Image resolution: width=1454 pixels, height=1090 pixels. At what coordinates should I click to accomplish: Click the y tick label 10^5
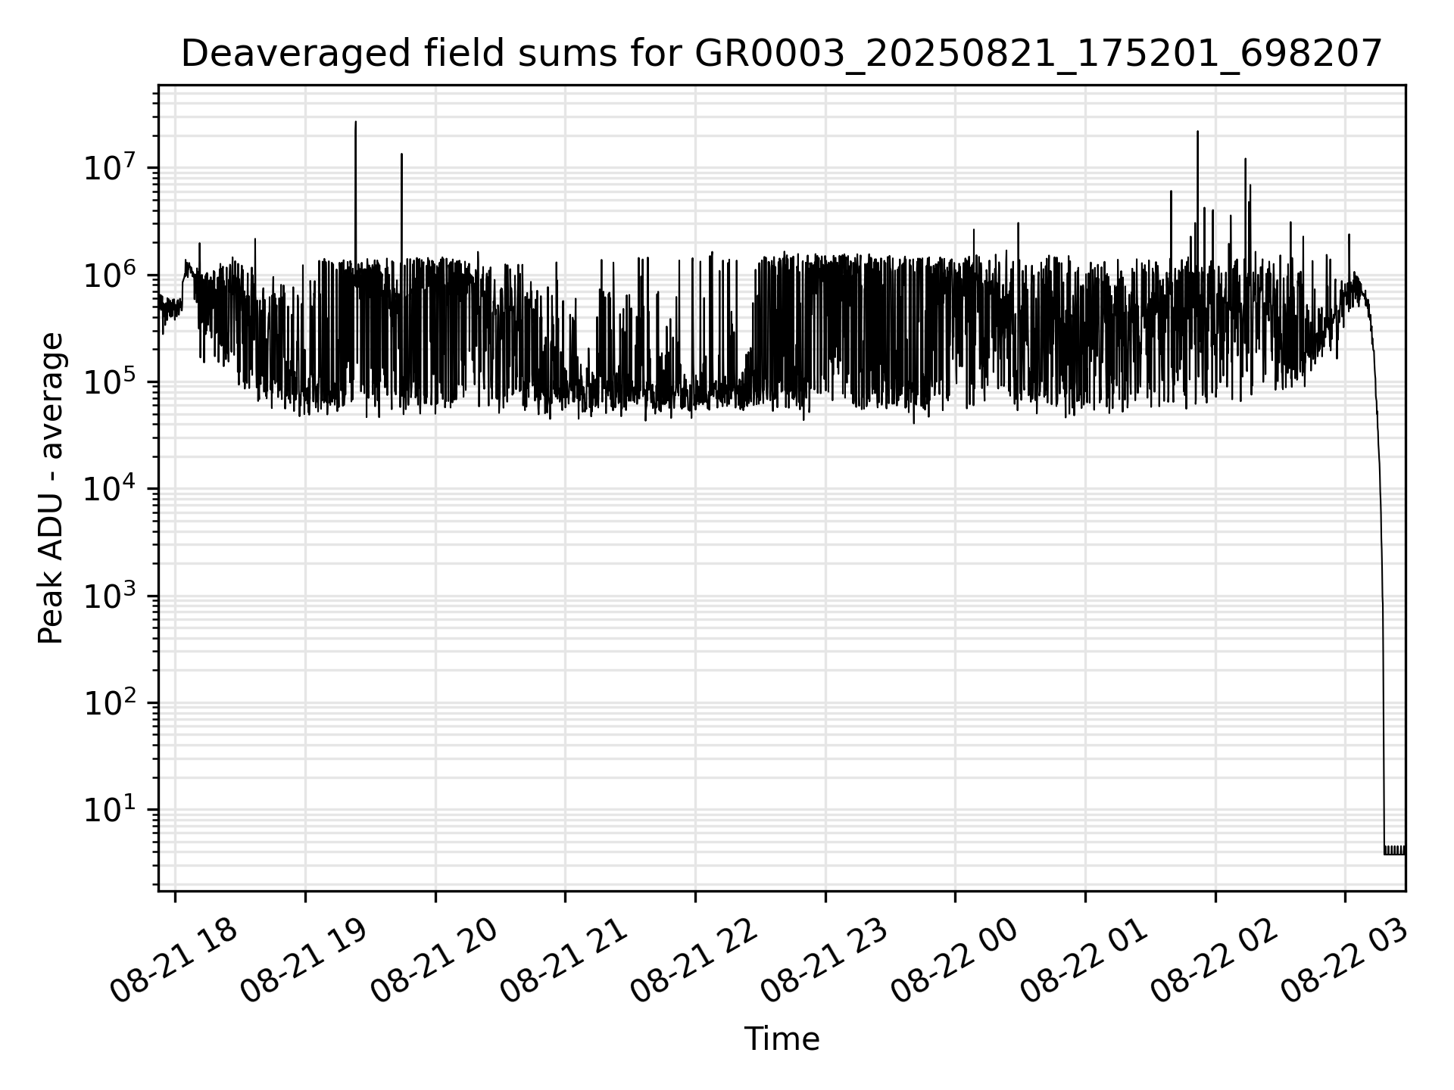click(x=109, y=381)
